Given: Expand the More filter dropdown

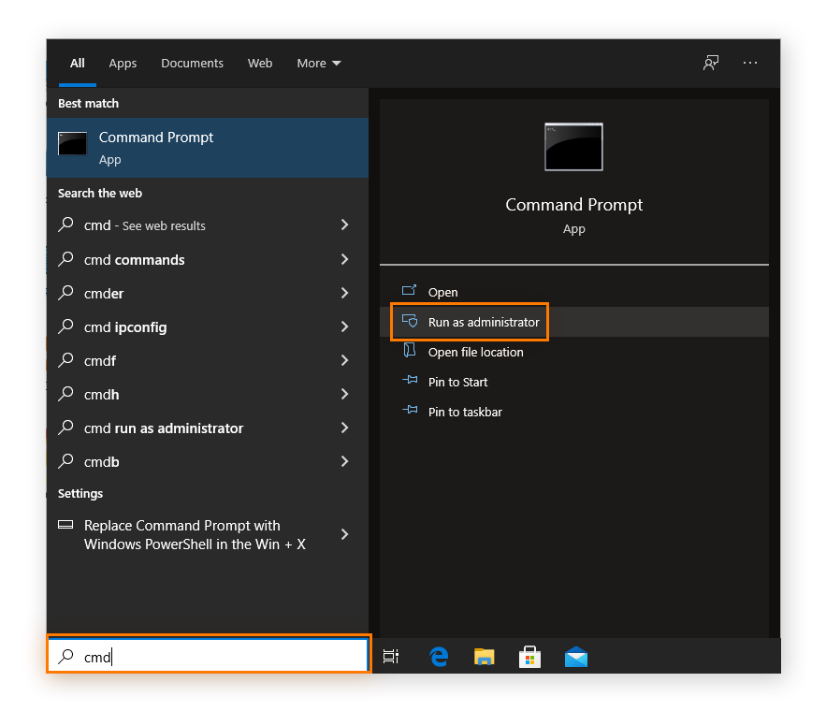Looking at the screenshot, I should pos(319,64).
